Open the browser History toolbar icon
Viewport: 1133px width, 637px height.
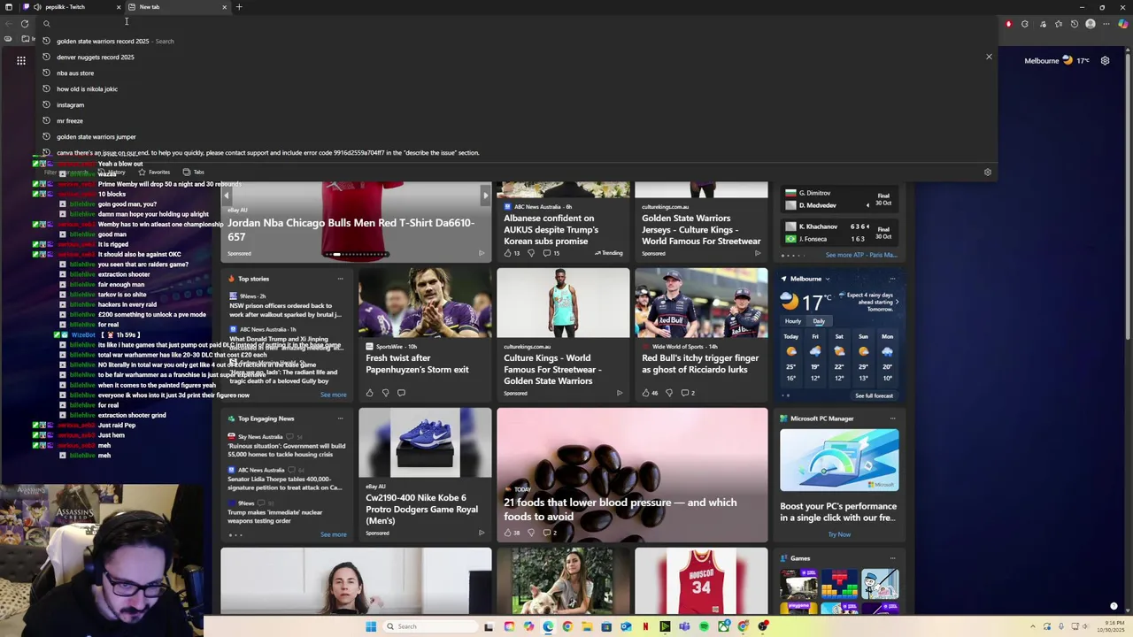[1074, 24]
